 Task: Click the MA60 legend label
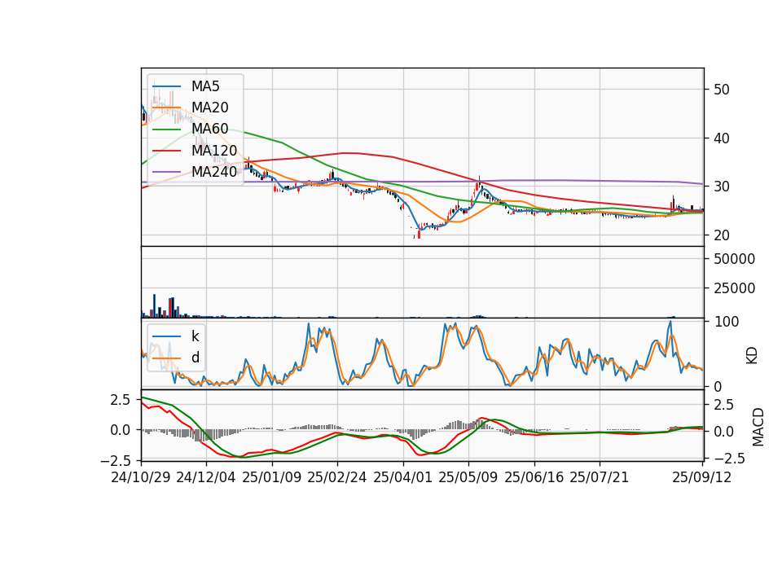tap(209, 129)
